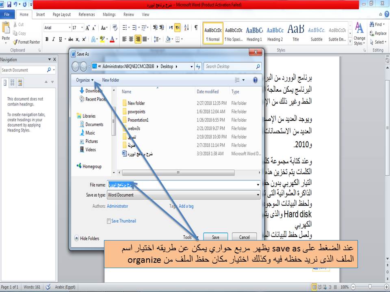Click the Save button in dialog
The image size is (390, 292).
pyautogui.click(x=216, y=237)
